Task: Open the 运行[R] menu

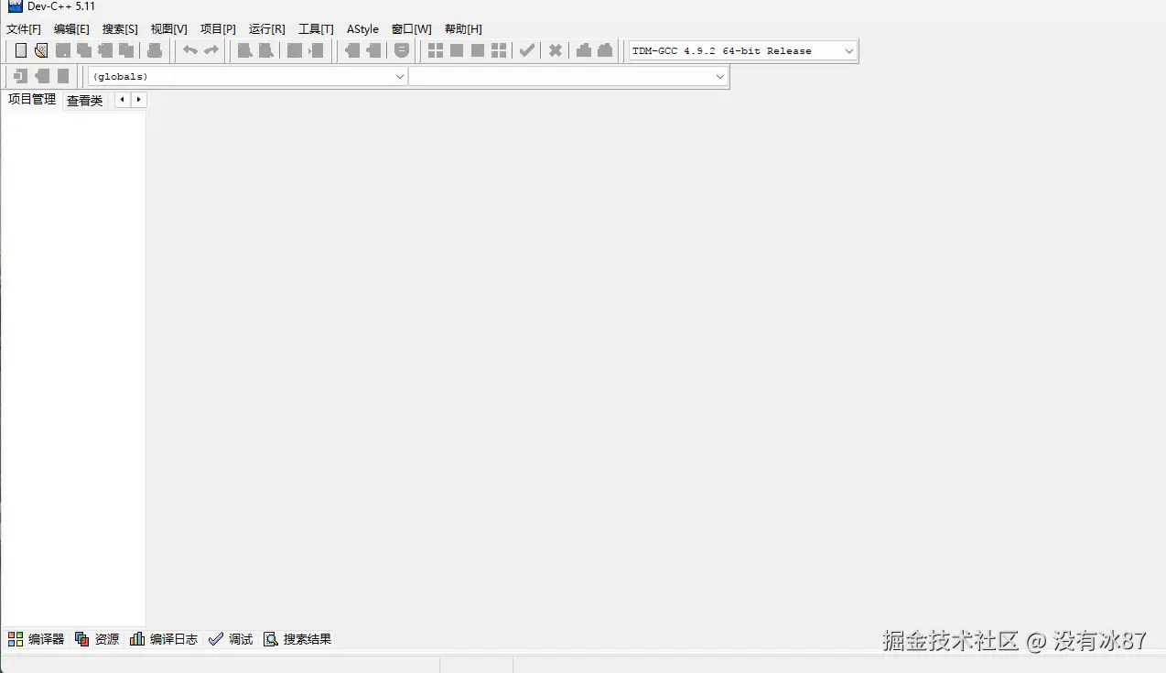Action: point(266,29)
